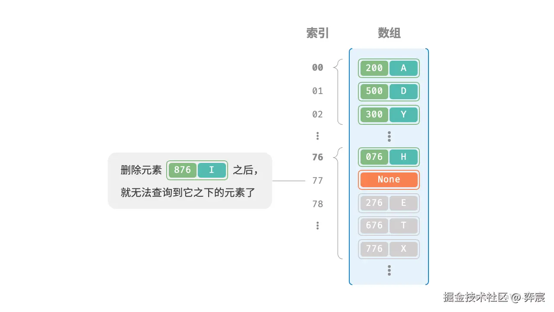Click the 876 key in the callout
The height and width of the screenshot is (312, 554).
pyautogui.click(x=183, y=170)
